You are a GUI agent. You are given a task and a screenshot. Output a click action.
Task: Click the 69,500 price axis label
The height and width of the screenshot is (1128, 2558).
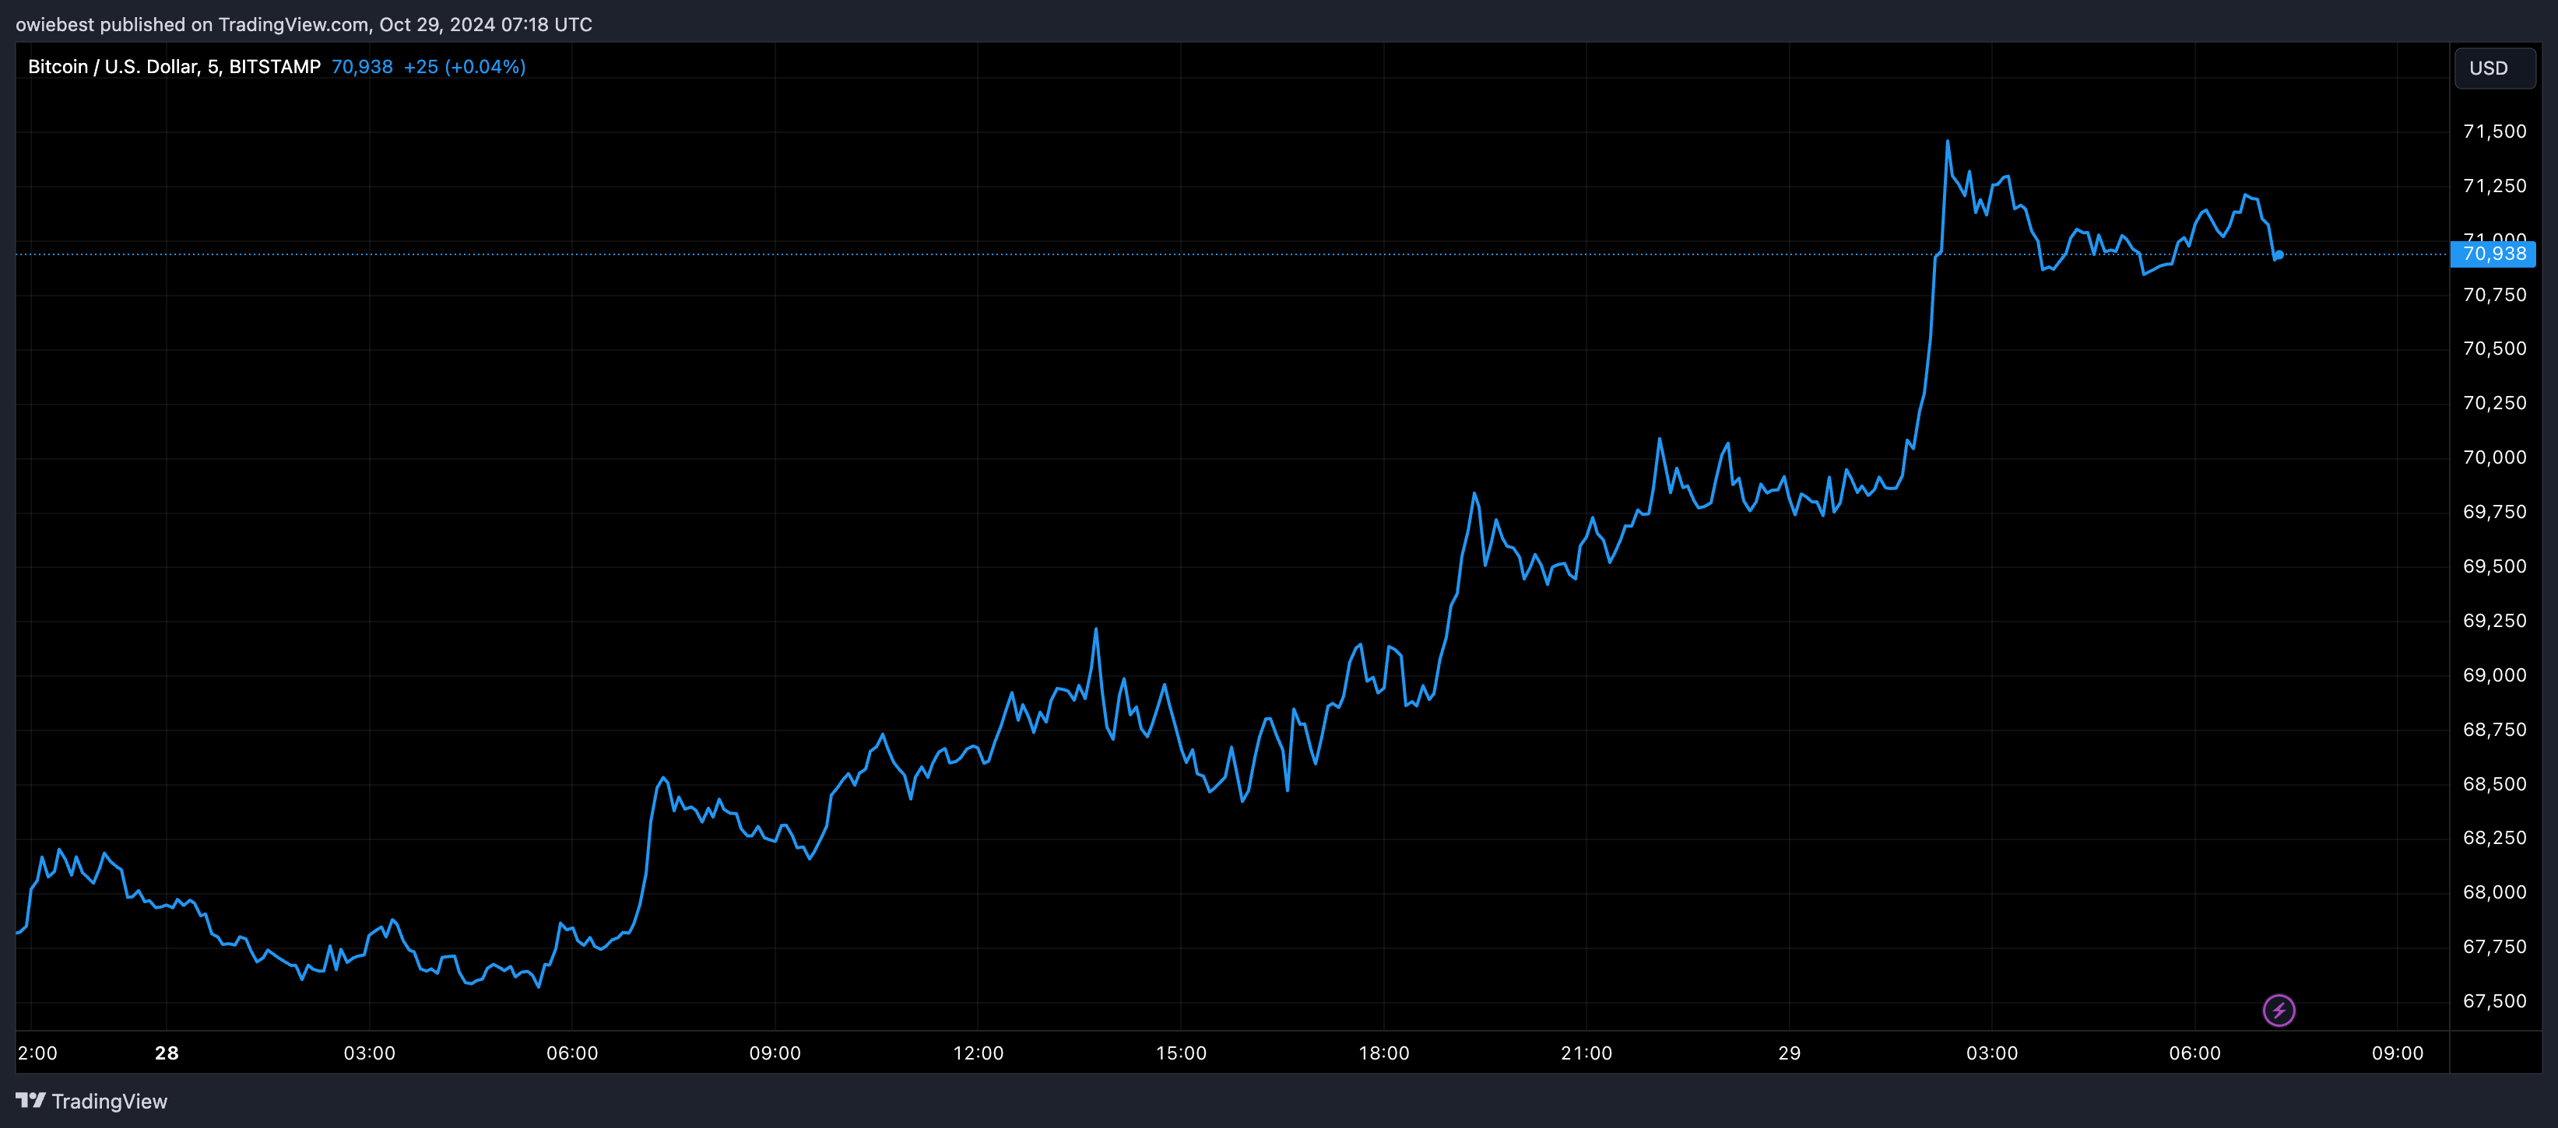pyautogui.click(x=2494, y=566)
